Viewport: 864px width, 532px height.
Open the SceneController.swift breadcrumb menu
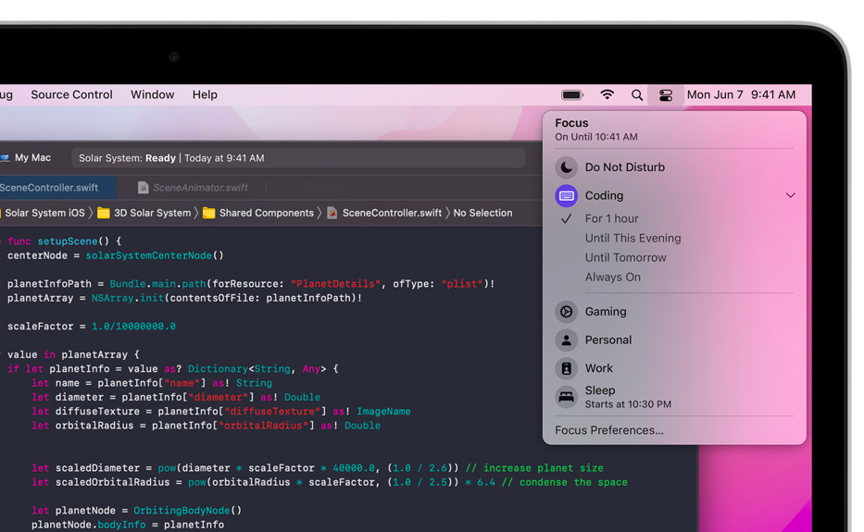click(392, 213)
